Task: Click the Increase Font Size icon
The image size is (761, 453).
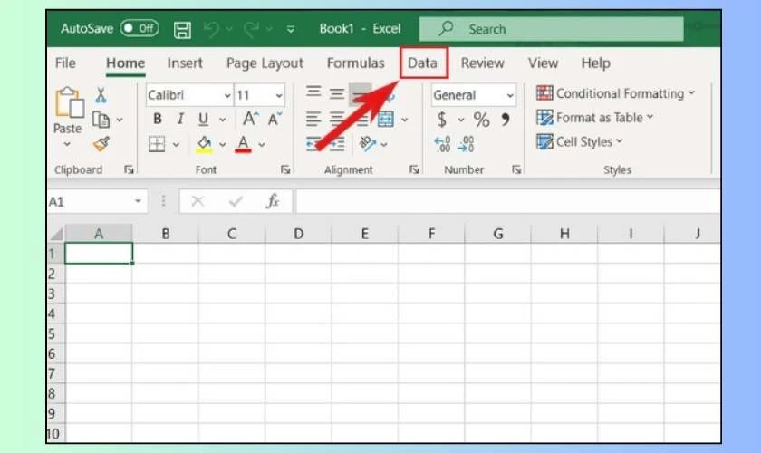Action: (x=251, y=120)
